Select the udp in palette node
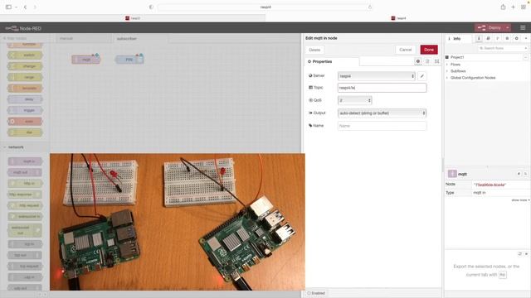531x298 pixels. [26, 277]
